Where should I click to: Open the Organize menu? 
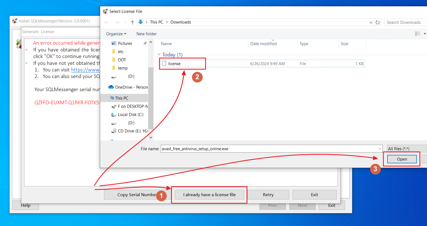point(116,34)
